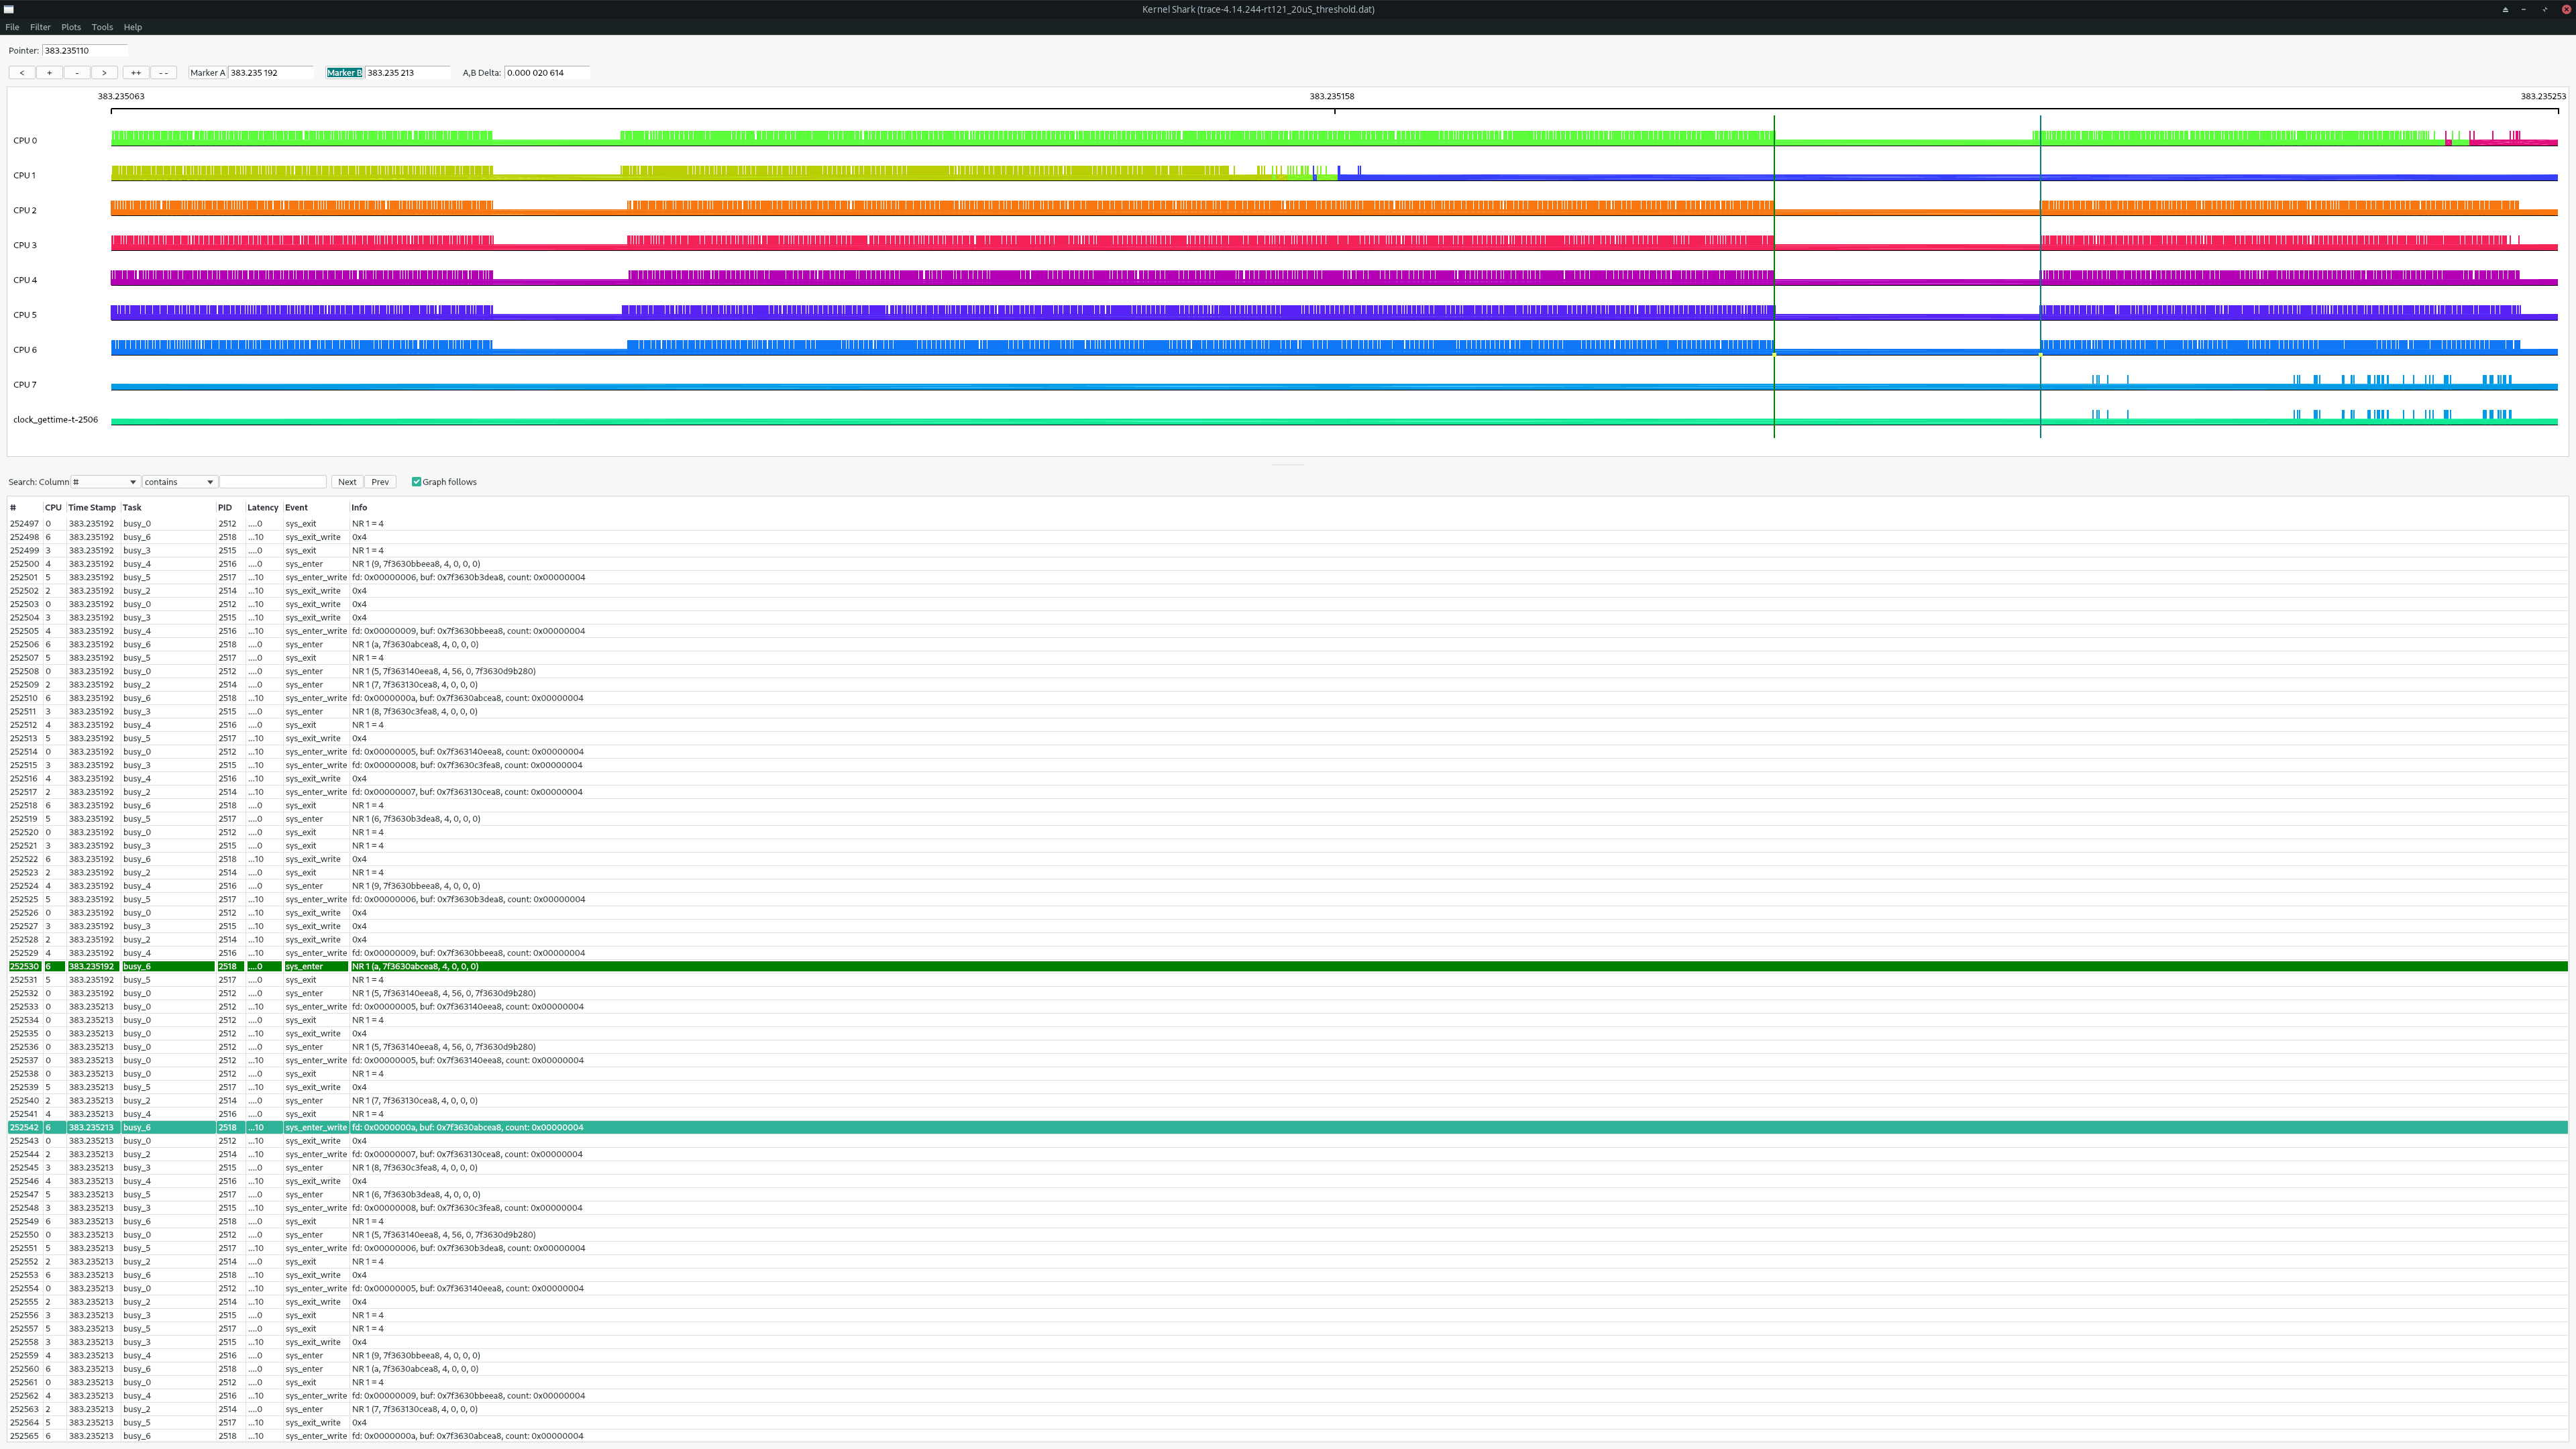Open the Search Column "#" dropdown
2576x1449 pixels.
[104, 481]
